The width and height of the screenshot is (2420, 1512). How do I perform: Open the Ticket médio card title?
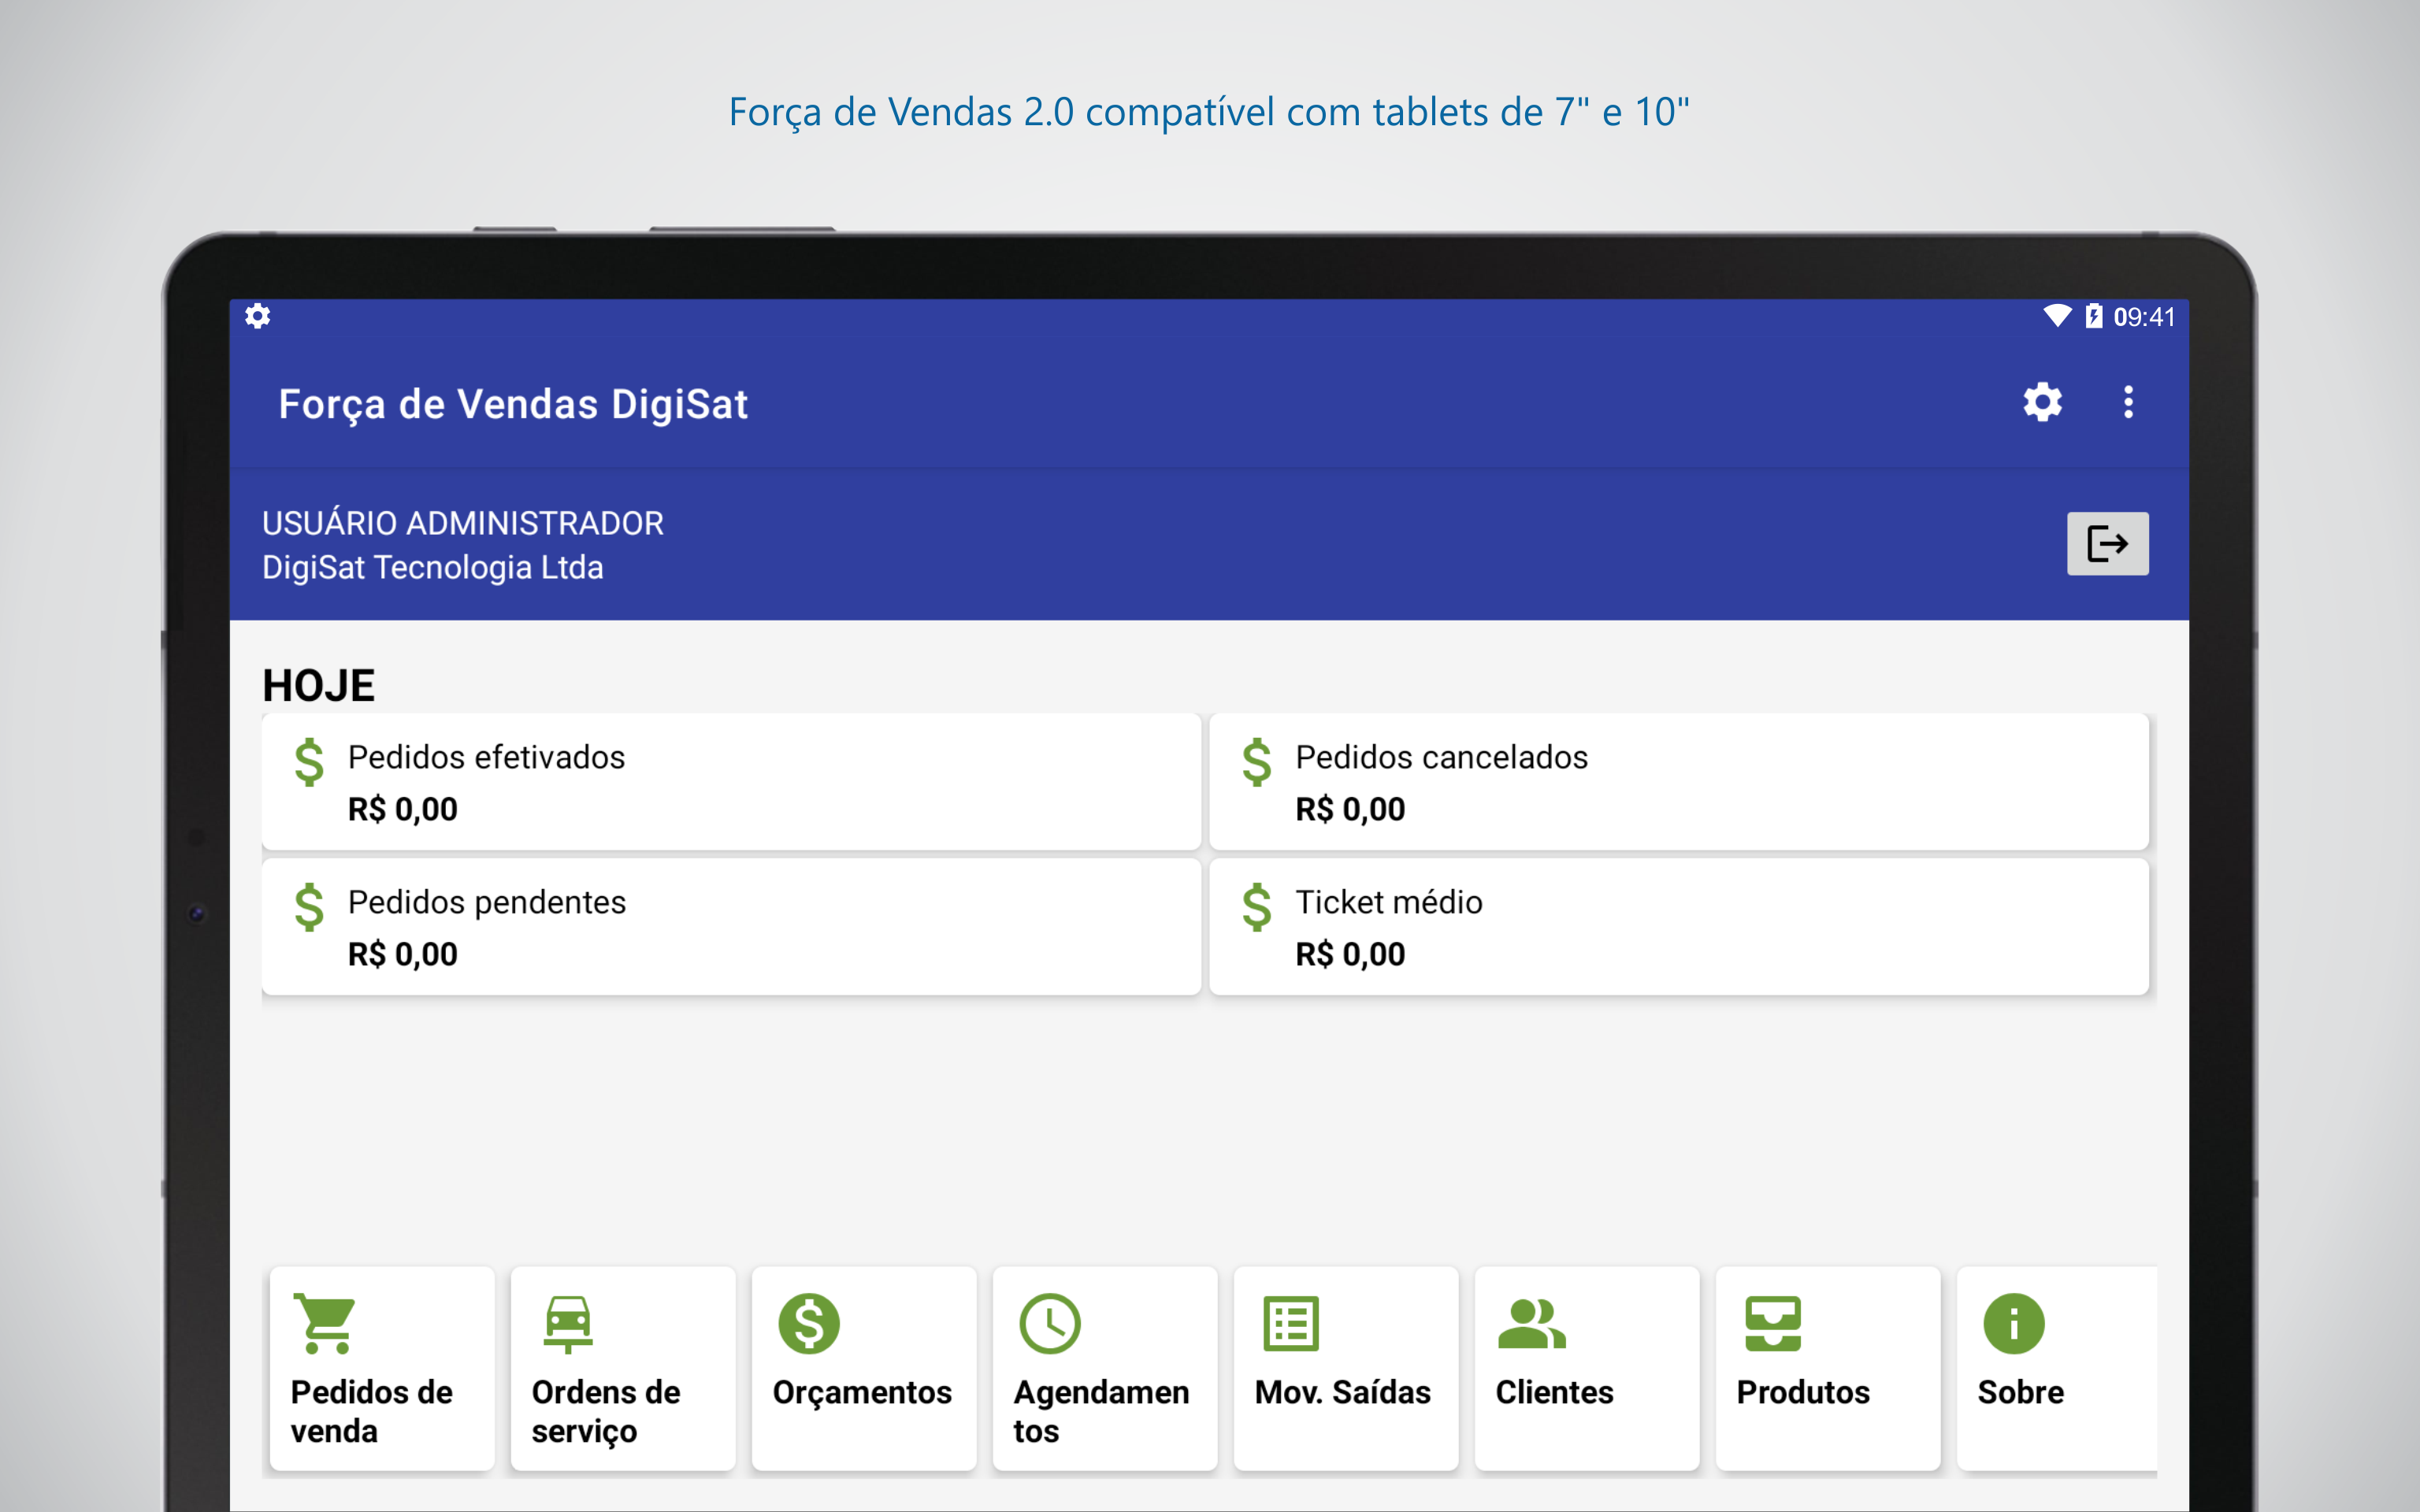point(1389,902)
